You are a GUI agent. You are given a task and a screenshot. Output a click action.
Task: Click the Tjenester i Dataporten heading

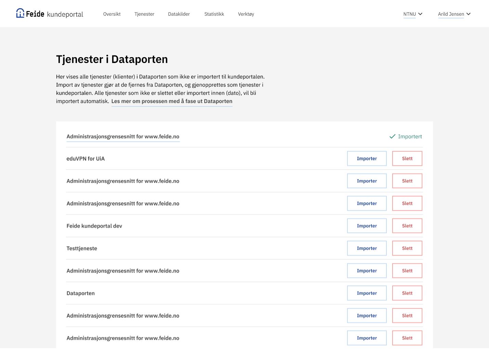tap(112, 59)
